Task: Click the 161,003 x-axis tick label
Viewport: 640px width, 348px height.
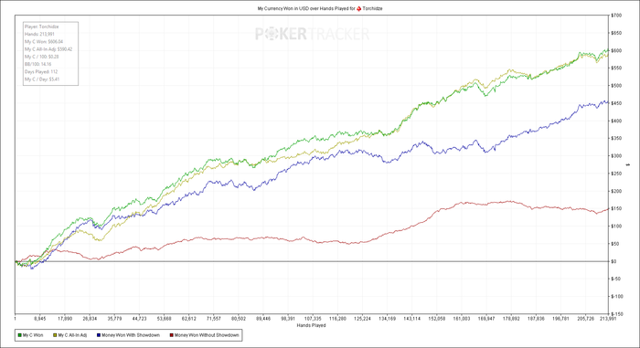Action: 461,319
